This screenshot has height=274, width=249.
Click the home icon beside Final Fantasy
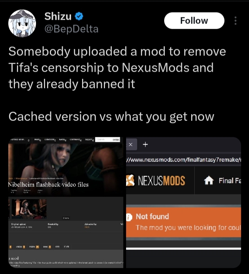point(208,180)
